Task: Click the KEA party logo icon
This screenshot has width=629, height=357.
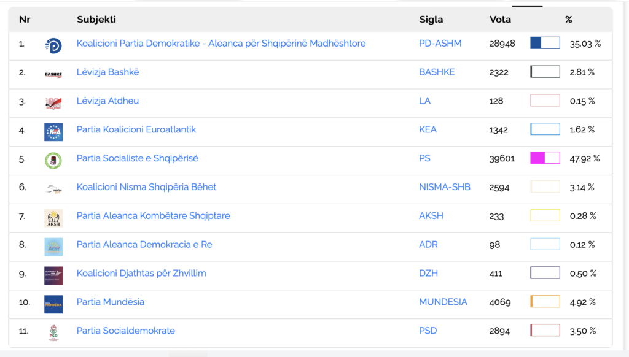Action: tap(53, 131)
